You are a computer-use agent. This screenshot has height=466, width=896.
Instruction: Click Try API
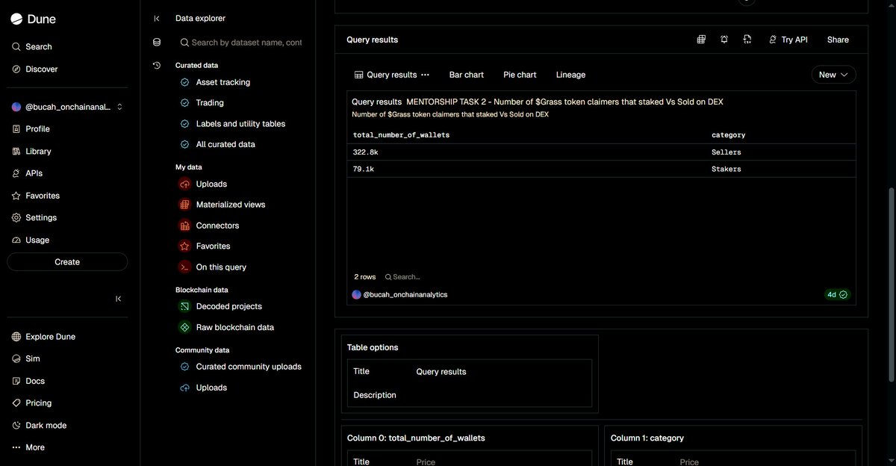[x=788, y=40]
